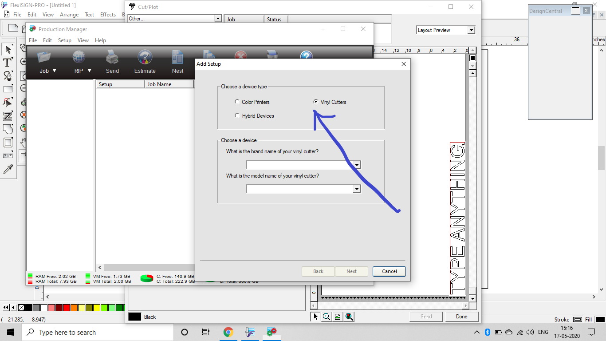Open Production Manager icon on taskbar
This screenshot has width=606, height=341.
click(x=272, y=332)
